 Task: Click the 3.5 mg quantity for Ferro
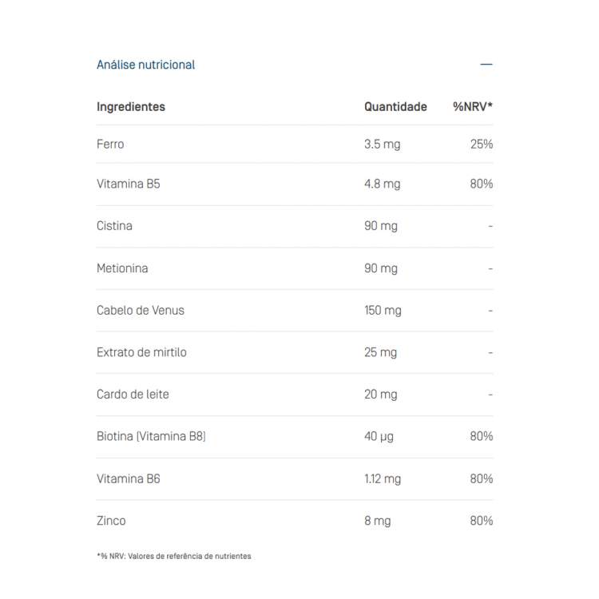(x=382, y=145)
